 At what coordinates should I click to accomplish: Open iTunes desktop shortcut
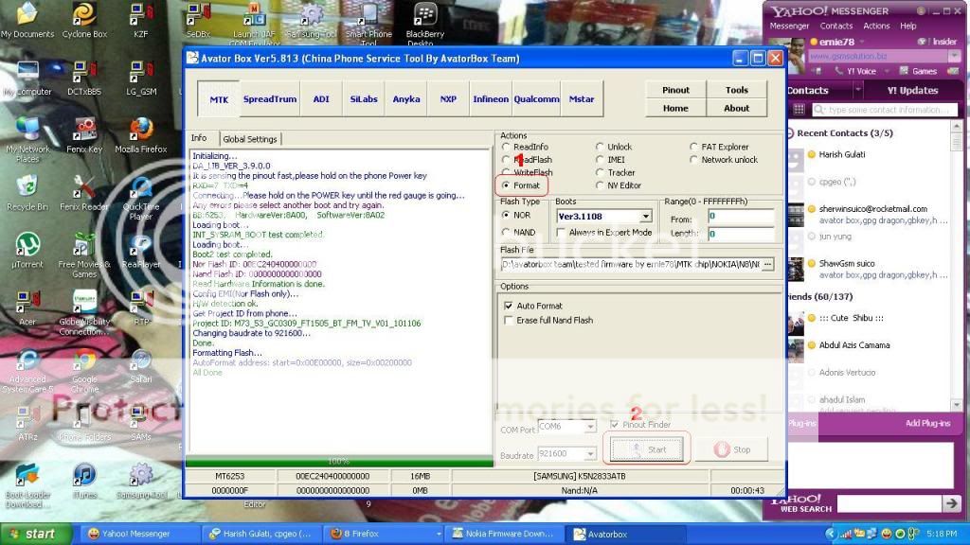tap(84, 475)
